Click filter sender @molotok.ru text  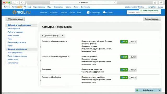56,77
